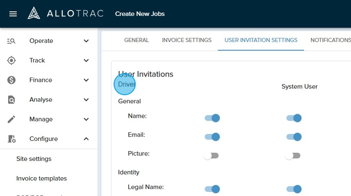The image size is (351, 196).
Task: Collapse the Configure section chevron
Action: pos(86,139)
